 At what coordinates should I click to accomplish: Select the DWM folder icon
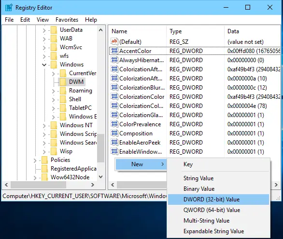(x=63, y=82)
